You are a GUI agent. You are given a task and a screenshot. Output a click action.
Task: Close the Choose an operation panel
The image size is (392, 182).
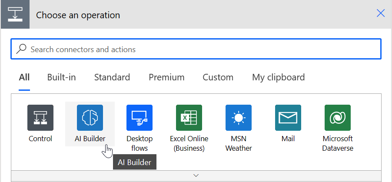pos(381,13)
